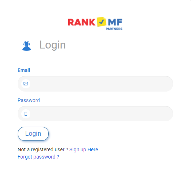Open the Sign up Here link
191x177 pixels.
(83, 149)
